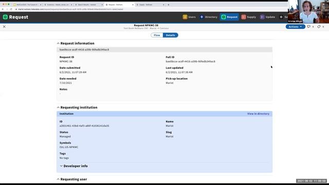Image resolution: width=329 pixels, height=185 pixels.
Task: Click the institution Name value Marist
Action: [x=170, y=126]
